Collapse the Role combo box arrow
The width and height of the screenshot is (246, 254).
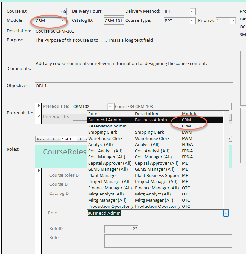pyautogui.click(x=226, y=213)
